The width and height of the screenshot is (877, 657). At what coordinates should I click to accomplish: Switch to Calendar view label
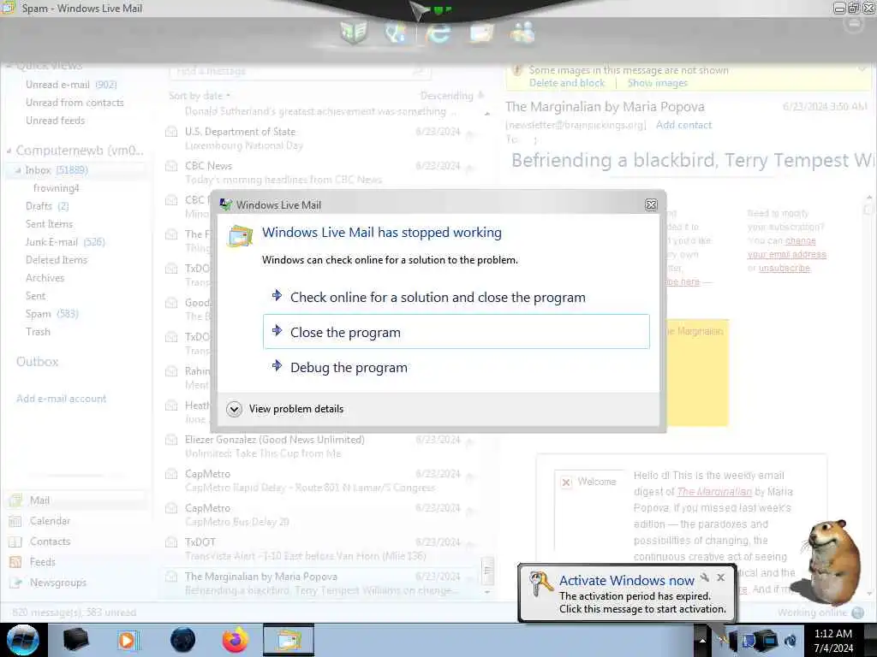50,521
